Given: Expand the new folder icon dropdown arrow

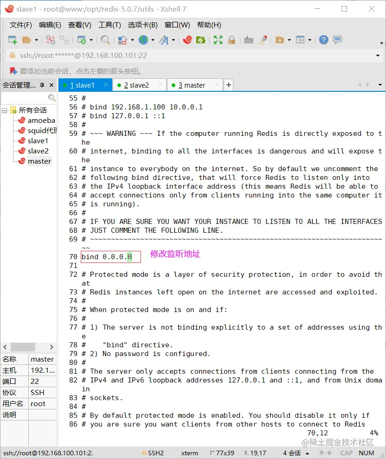Looking at the screenshot, I should (x=289, y=40).
